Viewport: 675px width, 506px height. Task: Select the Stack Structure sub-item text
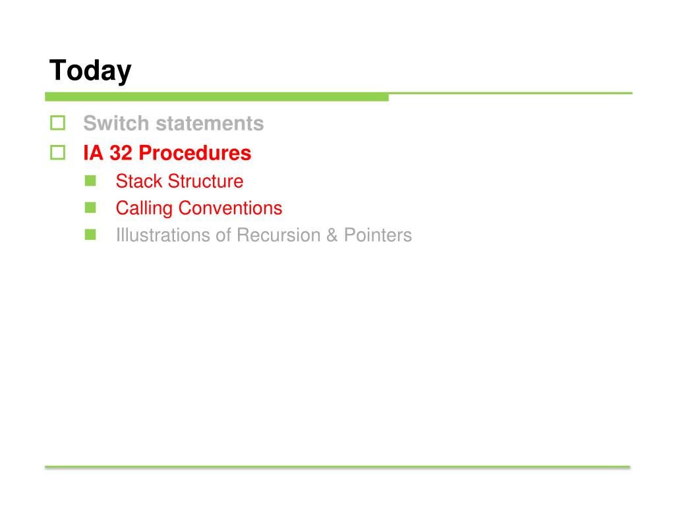coord(179,181)
